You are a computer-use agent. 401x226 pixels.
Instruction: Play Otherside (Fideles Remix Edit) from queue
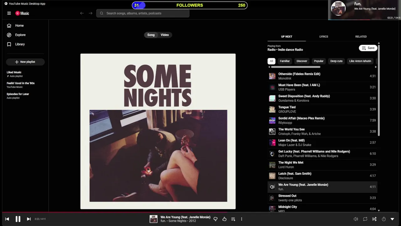[x=322, y=76]
